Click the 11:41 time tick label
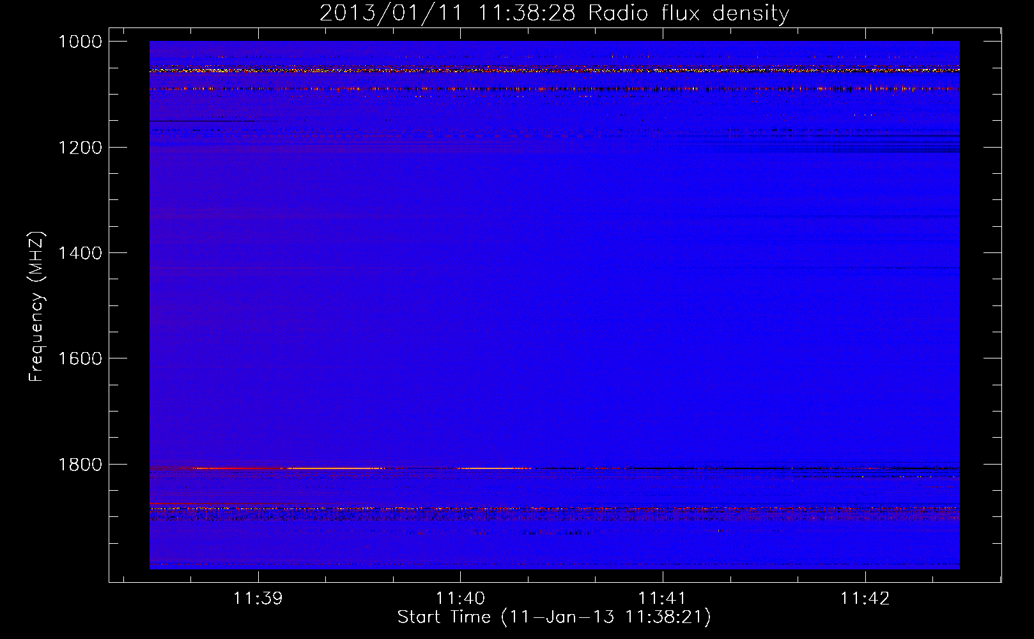Viewport: 1034px width, 639px height. [x=663, y=599]
